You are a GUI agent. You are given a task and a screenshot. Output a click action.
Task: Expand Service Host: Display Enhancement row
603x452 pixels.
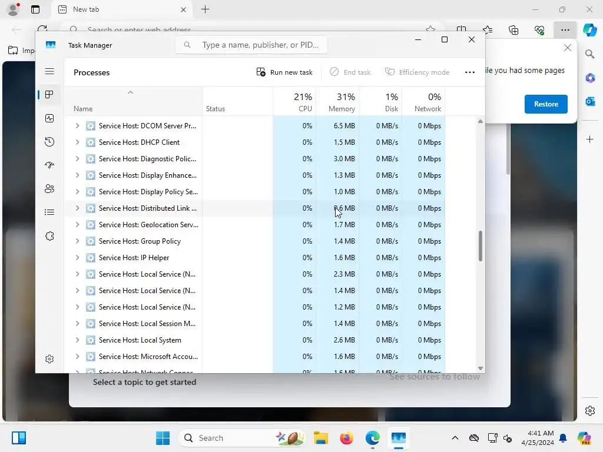[77, 175]
